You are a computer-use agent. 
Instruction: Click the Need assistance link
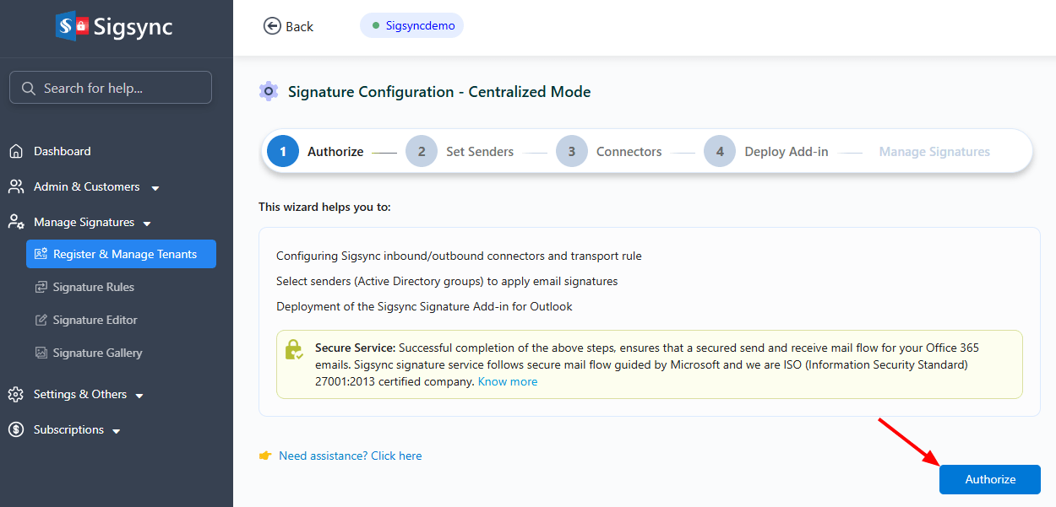click(350, 456)
